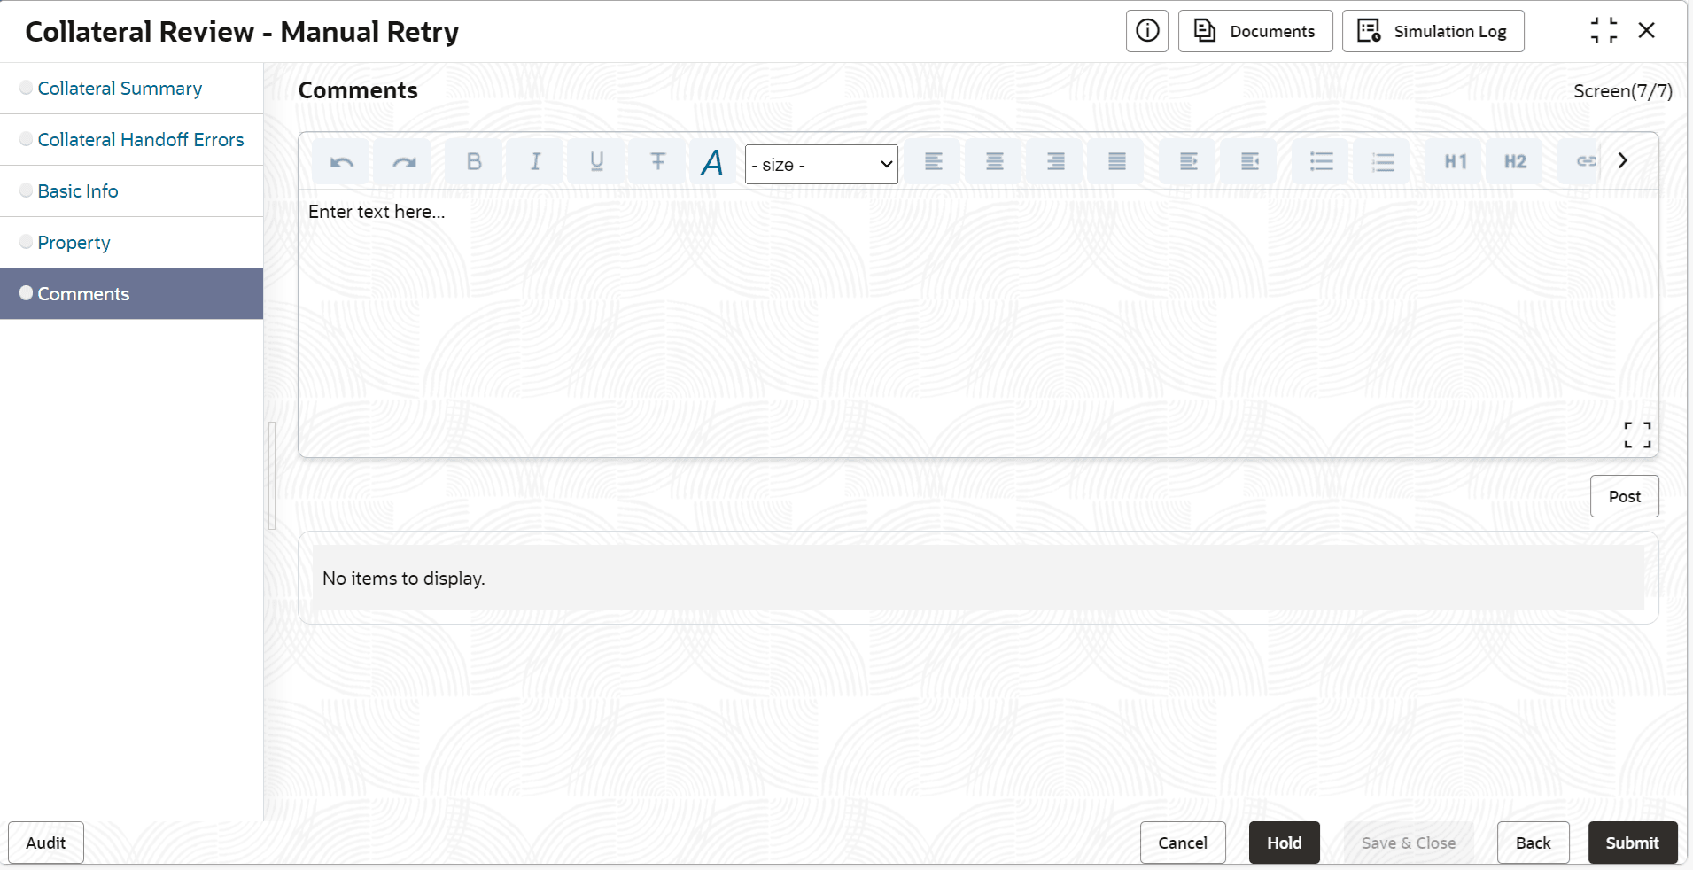Select the Comments step

[131, 294]
